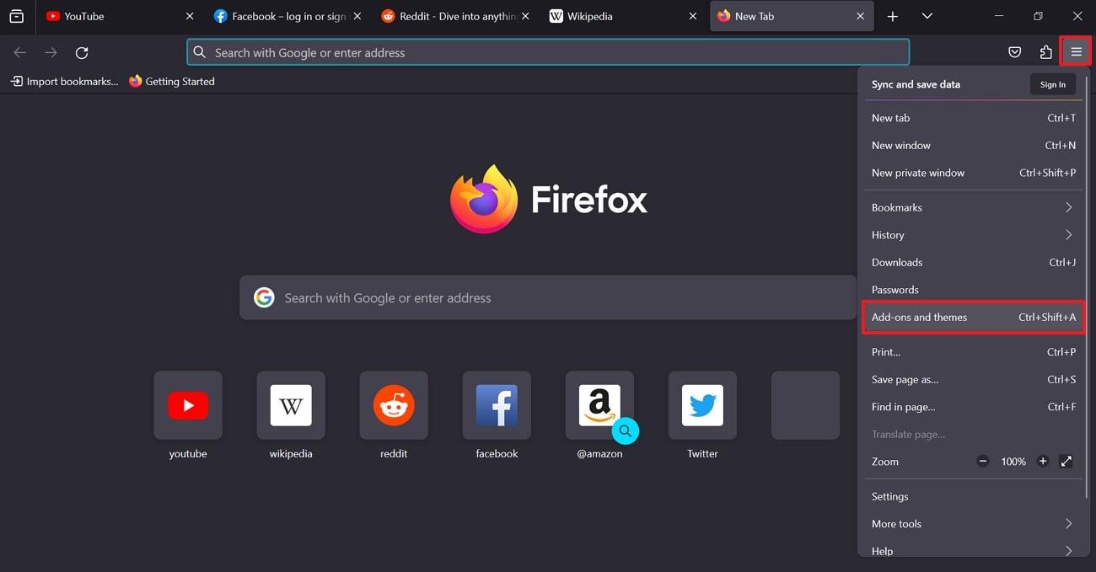Viewport: 1096px width, 572px height.
Task: Enter full screen via the Zoom row arrows icon
Action: tap(1066, 461)
